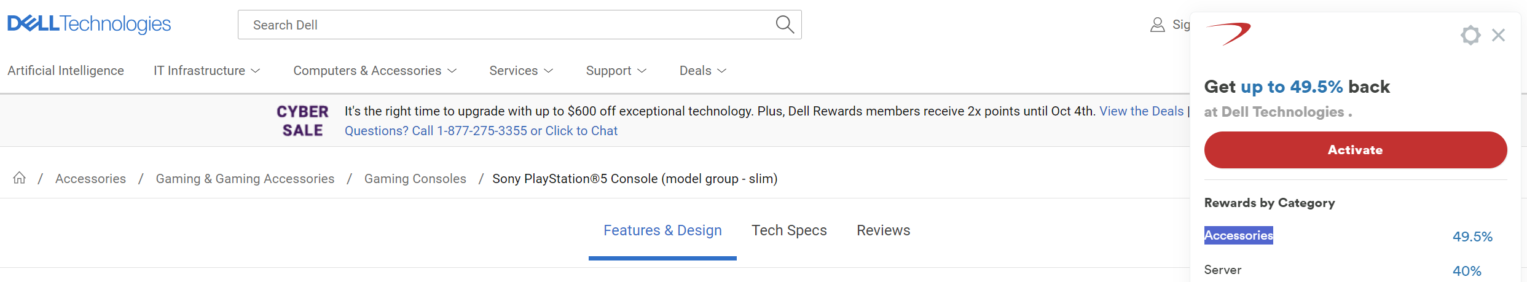Image resolution: width=1527 pixels, height=282 pixels.
Task: Click the search magnifier icon
Action: (785, 25)
